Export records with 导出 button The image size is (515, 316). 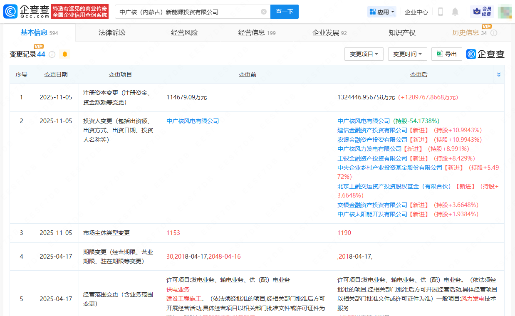coord(447,54)
